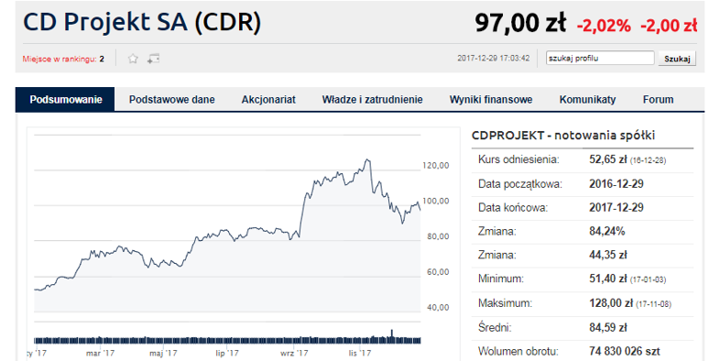Screen dimensions: 720x361
Task: Go to the Wyniki finansowe tab
Action: tap(491, 99)
